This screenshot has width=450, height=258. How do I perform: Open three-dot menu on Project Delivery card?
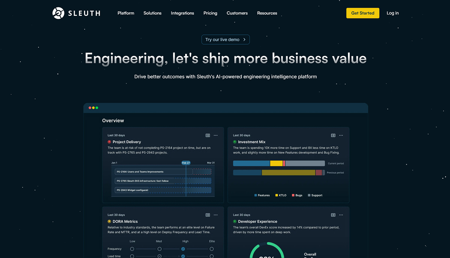click(216, 135)
